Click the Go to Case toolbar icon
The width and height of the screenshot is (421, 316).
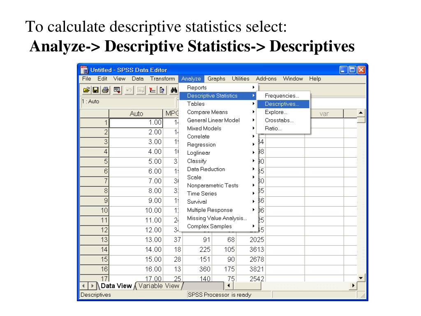[x=152, y=90]
